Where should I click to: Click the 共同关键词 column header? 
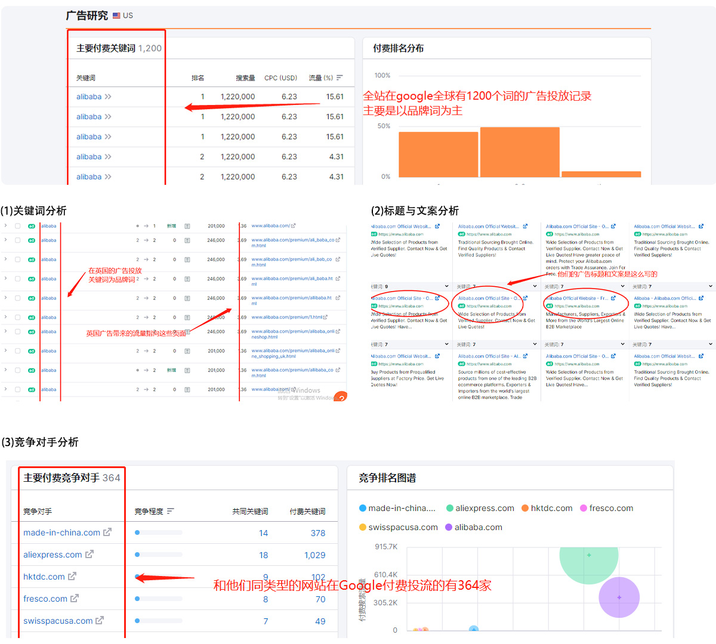coord(250,512)
